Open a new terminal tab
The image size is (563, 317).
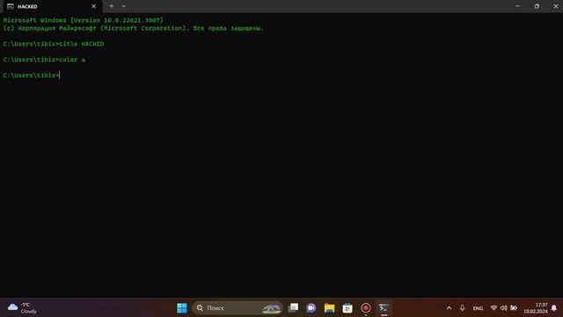coord(112,6)
